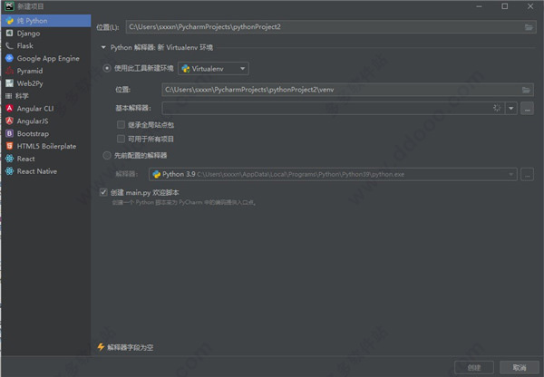Image resolution: width=544 pixels, height=377 pixels.
Task: Choose Flask project type
Action: [46, 46]
